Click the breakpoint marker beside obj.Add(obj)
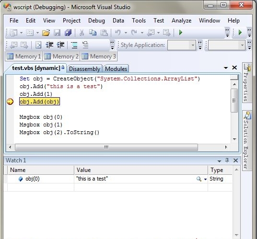The image size is (257, 239). coord(10,102)
